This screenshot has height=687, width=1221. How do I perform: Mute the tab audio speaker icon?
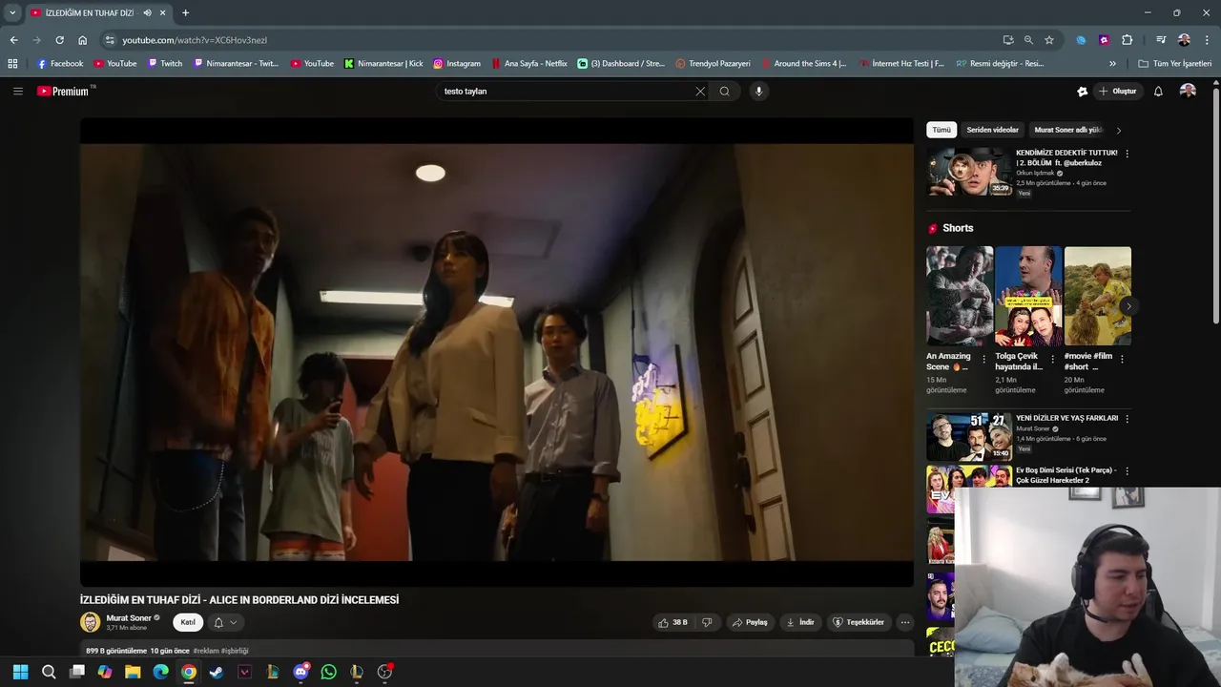[147, 13]
